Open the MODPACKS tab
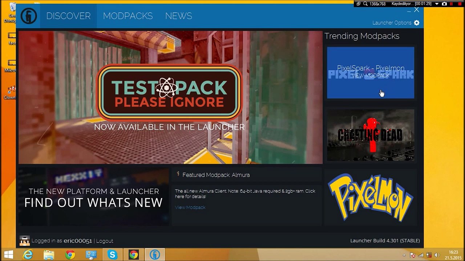 [128, 16]
